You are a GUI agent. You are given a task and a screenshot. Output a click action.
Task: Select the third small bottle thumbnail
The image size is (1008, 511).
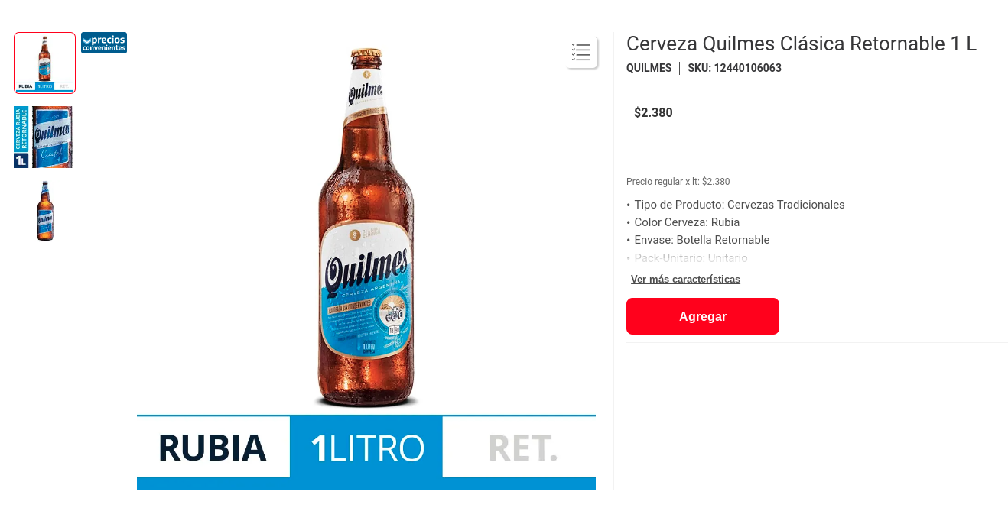(x=46, y=211)
